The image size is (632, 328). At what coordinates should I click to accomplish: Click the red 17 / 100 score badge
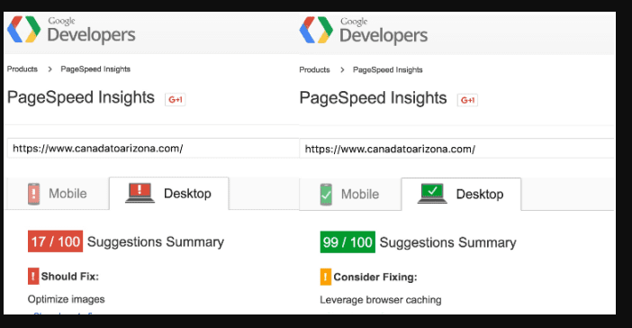point(55,241)
